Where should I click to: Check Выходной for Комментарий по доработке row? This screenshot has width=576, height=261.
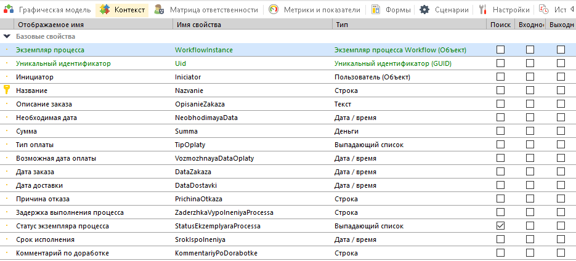pos(561,253)
